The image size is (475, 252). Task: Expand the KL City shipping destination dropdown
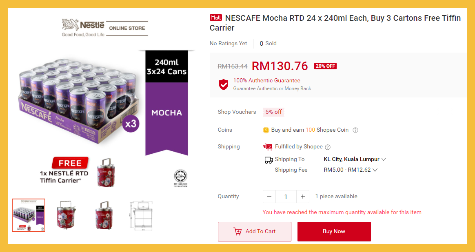tap(383, 159)
